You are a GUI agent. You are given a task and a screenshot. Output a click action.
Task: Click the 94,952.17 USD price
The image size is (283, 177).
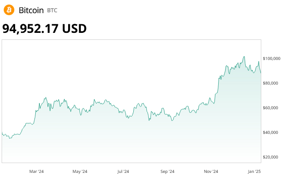pos(44,28)
